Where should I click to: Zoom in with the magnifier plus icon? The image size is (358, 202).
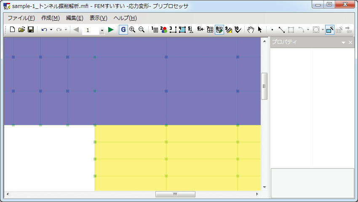[x=132, y=30]
